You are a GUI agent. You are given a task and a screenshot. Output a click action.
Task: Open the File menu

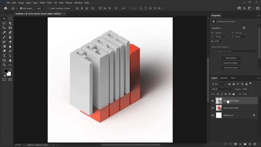[x=8, y=3]
